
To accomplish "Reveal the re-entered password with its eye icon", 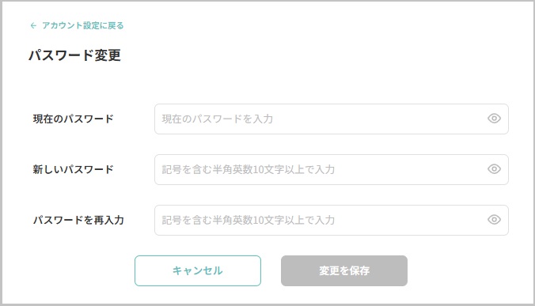I will click(x=494, y=220).
